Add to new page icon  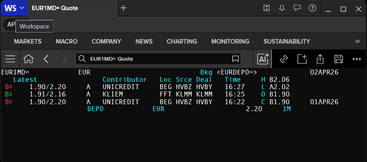[302, 59]
